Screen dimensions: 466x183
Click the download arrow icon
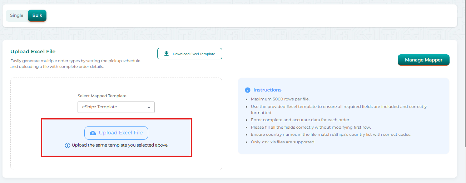(166, 54)
